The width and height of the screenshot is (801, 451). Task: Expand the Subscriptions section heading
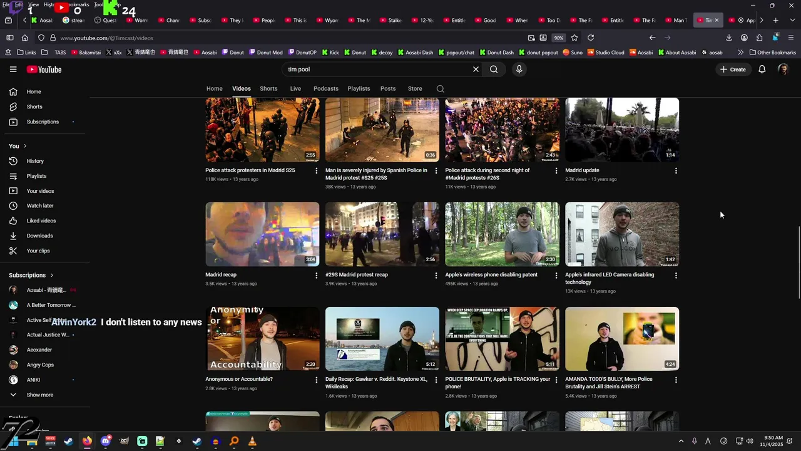tap(31, 276)
